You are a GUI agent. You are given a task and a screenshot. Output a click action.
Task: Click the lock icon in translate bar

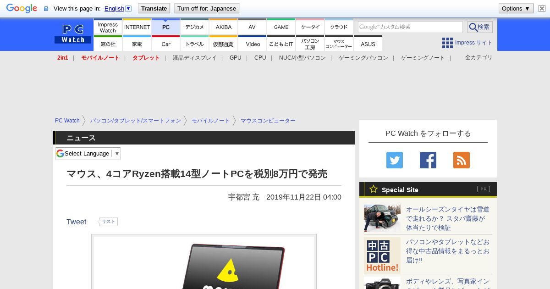[46, 9]
